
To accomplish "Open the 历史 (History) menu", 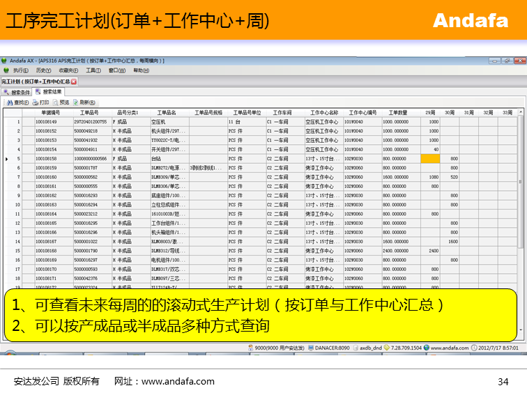I will (x=43, y=70).
